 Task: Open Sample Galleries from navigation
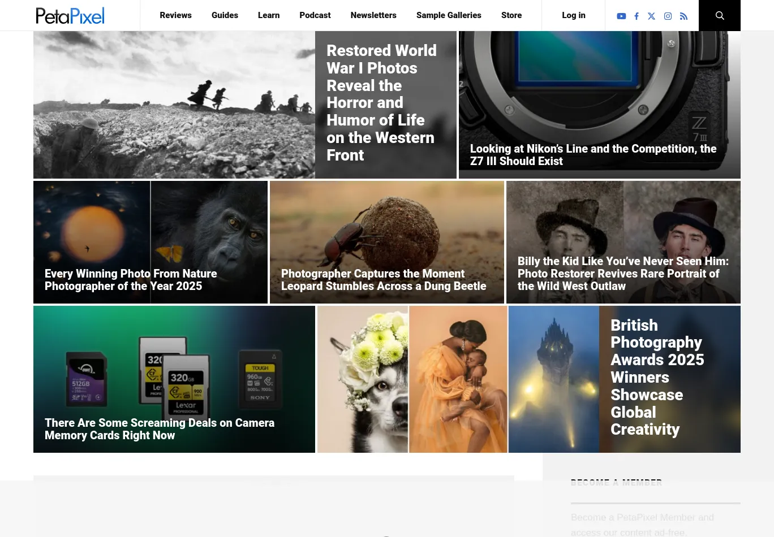(449, 15)
